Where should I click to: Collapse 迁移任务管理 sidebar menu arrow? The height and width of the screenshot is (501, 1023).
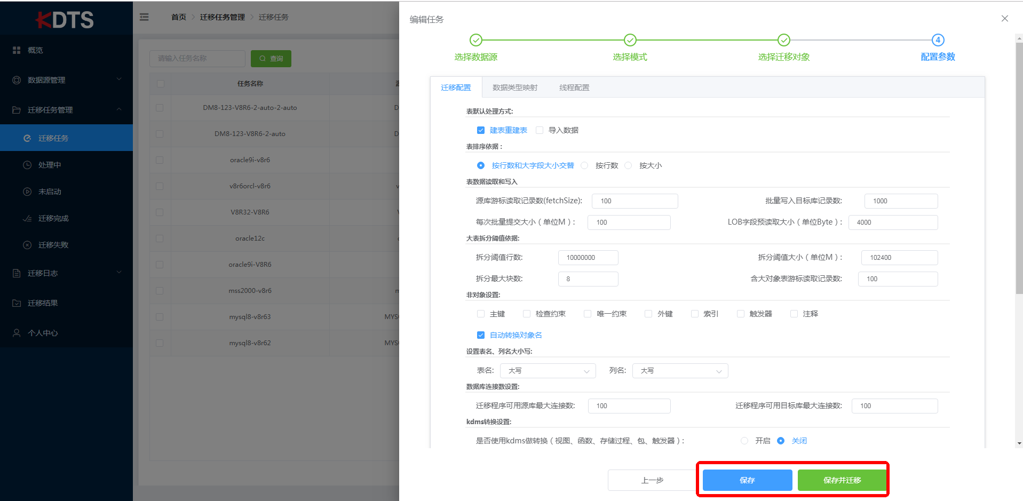click(x=119, y=109)
